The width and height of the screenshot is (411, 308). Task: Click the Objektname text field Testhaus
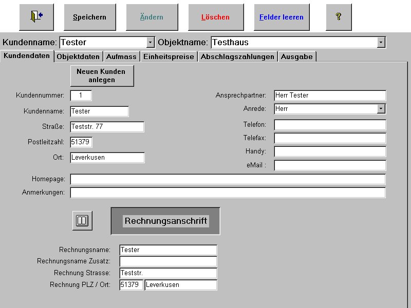[294, 42]
